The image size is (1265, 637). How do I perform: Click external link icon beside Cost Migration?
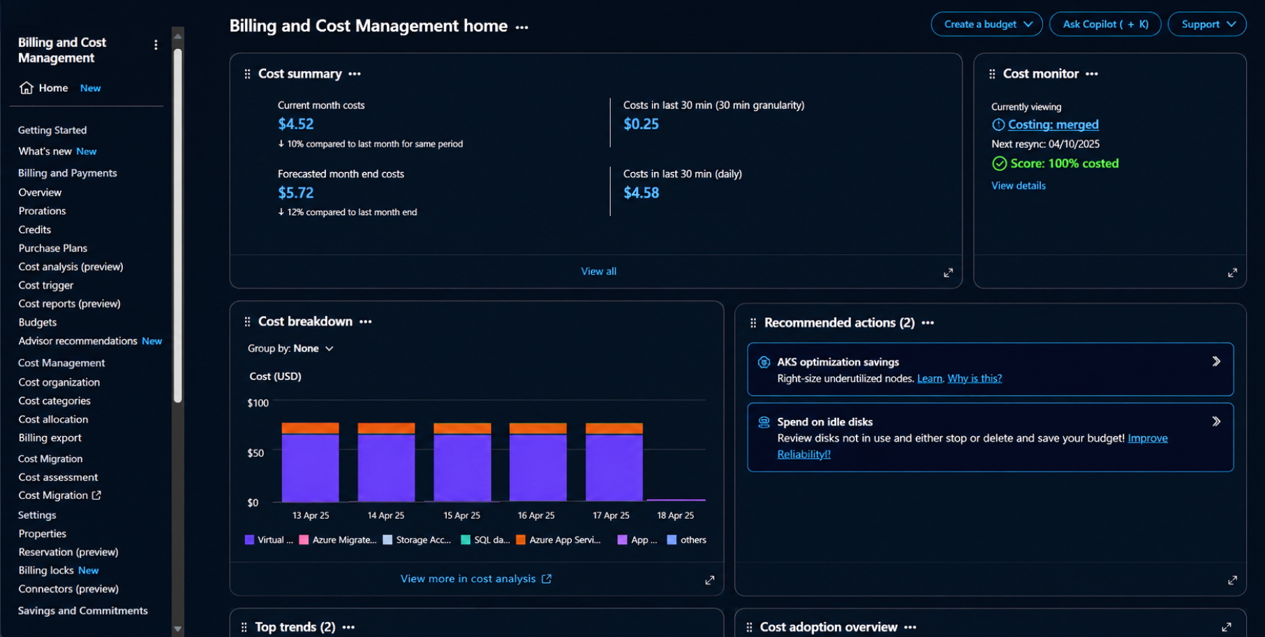click(x=96, y=495)
